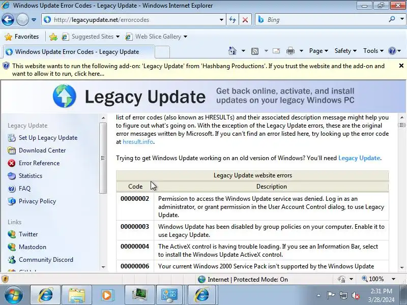Open Download Center in sidebar
The width and height of the screenshot is (407, 305).
pyautogui.click(x=42, y=150)
